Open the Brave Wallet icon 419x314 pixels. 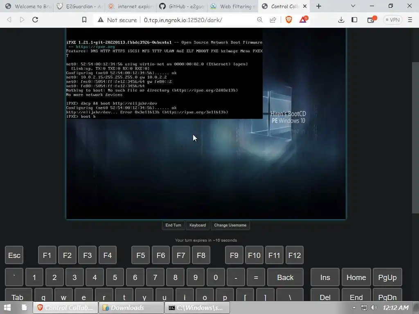pos(372,20)
